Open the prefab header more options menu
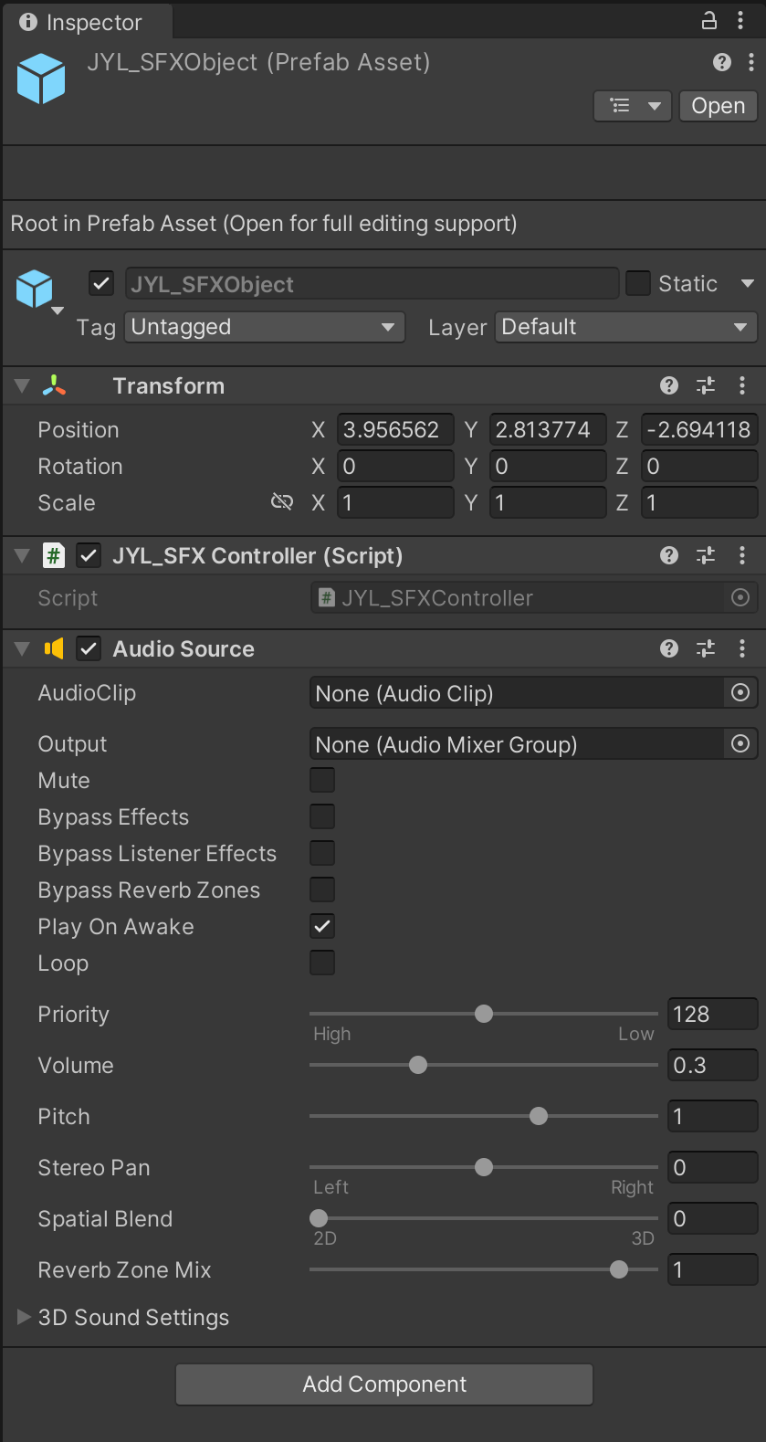The height and width of the screenshot is (1442, 766). tap(750, 62)
